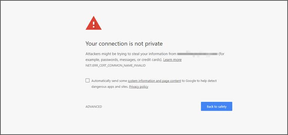Click the exclamation mark inside the triangle
288x135 pixels.
(x=94, y=25)
